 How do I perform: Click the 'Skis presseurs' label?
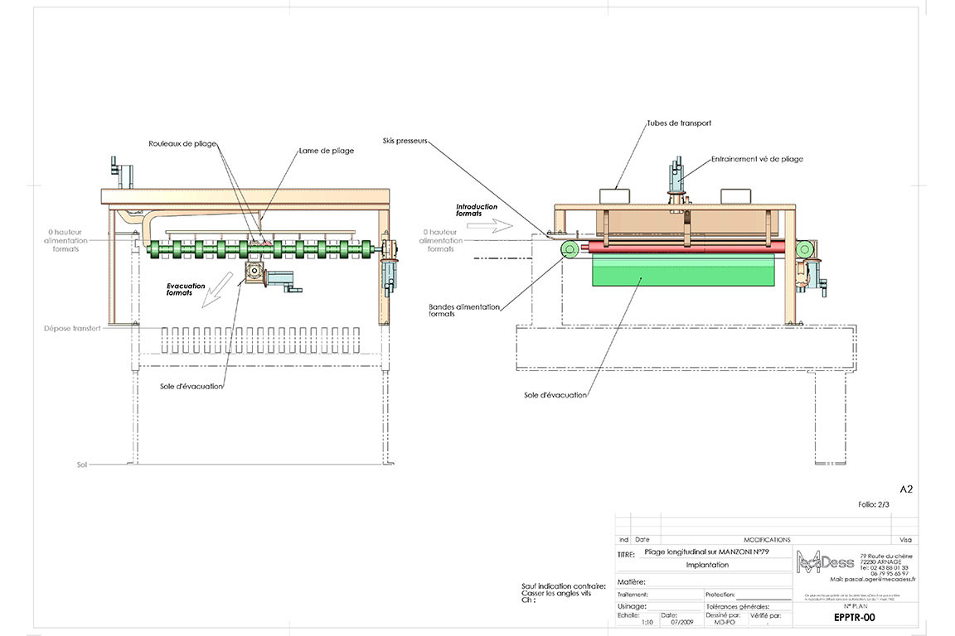(x=406, y=141)
